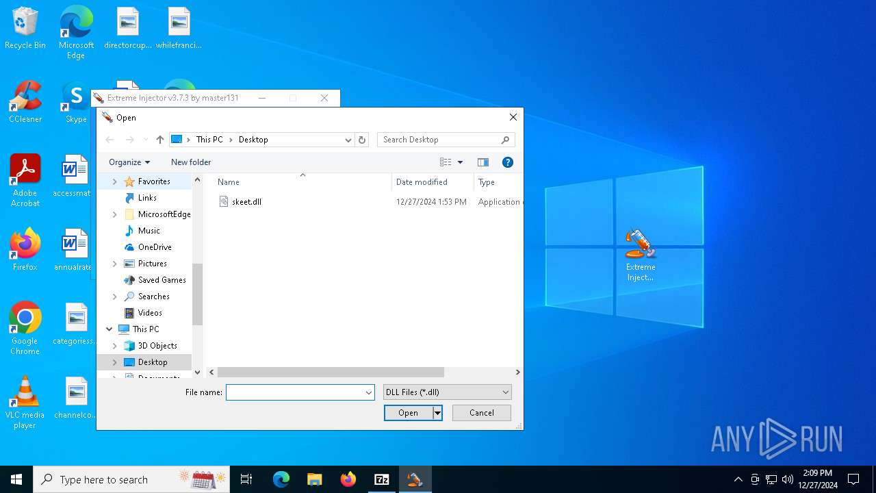Screen dimensions: 876x493
Task: Create a New folder
Action: 191,162
